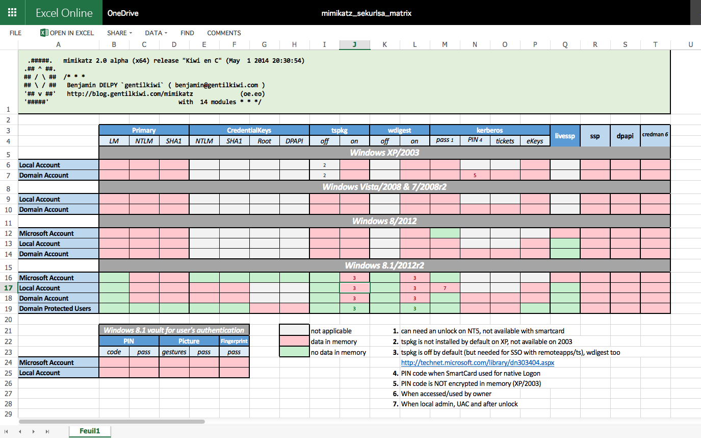The width and height of the screenshot is (701, 438).
Task: Select the 'Fingerprint' header cell
Action: click(234, 341)
